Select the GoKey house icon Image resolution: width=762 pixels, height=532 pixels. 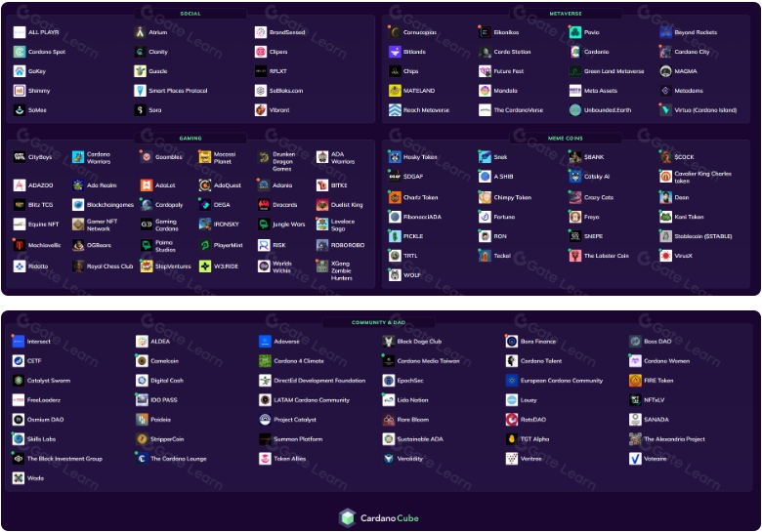(x=20, y=71)
